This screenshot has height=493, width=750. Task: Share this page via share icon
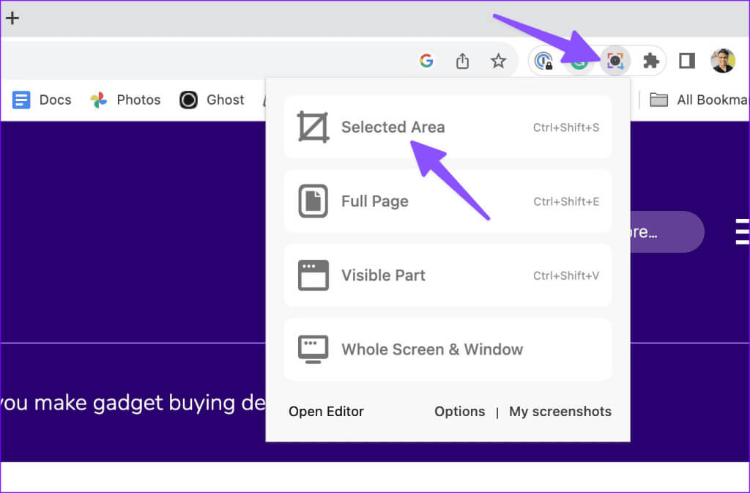pyautogui.click(x=462, y=61)
